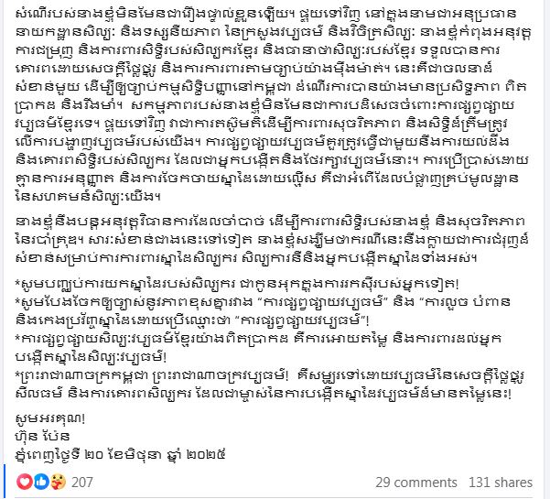Viewport: 550px width, 499px height.
Task: Click the សូមអរគុណ! thank-you line
Action: [50, 418]
